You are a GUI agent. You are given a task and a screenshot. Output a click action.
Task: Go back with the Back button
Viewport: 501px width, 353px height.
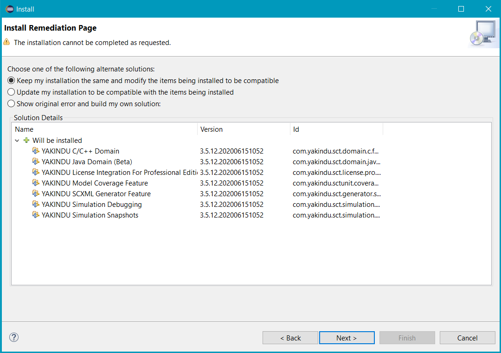point(290,338)
